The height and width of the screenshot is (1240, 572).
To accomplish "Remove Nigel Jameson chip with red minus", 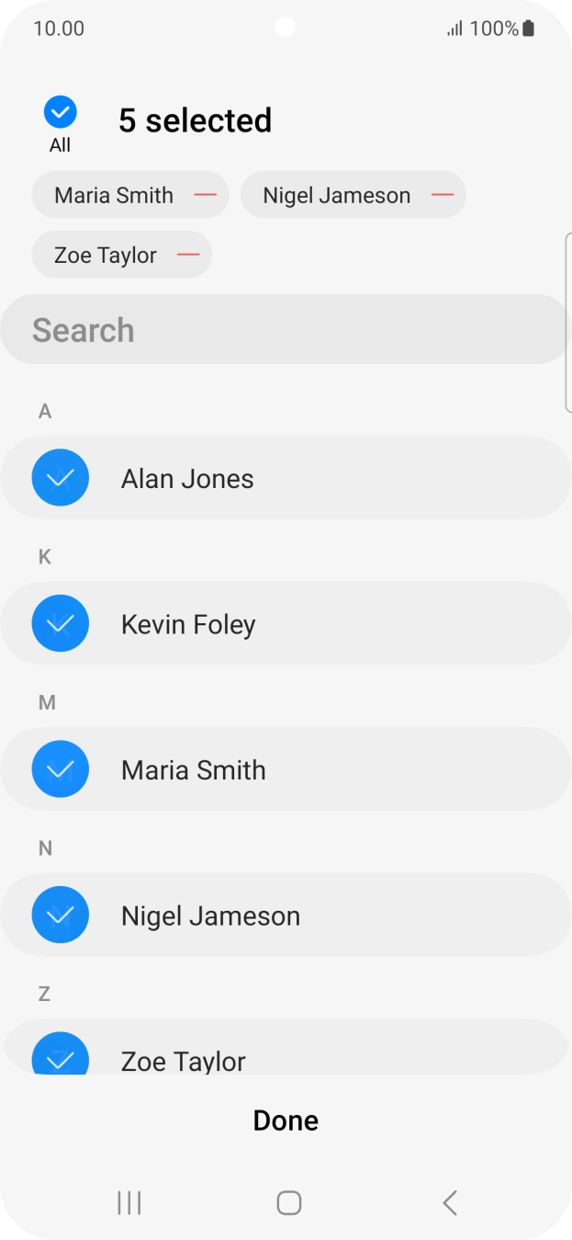I will tap(443, 195).
